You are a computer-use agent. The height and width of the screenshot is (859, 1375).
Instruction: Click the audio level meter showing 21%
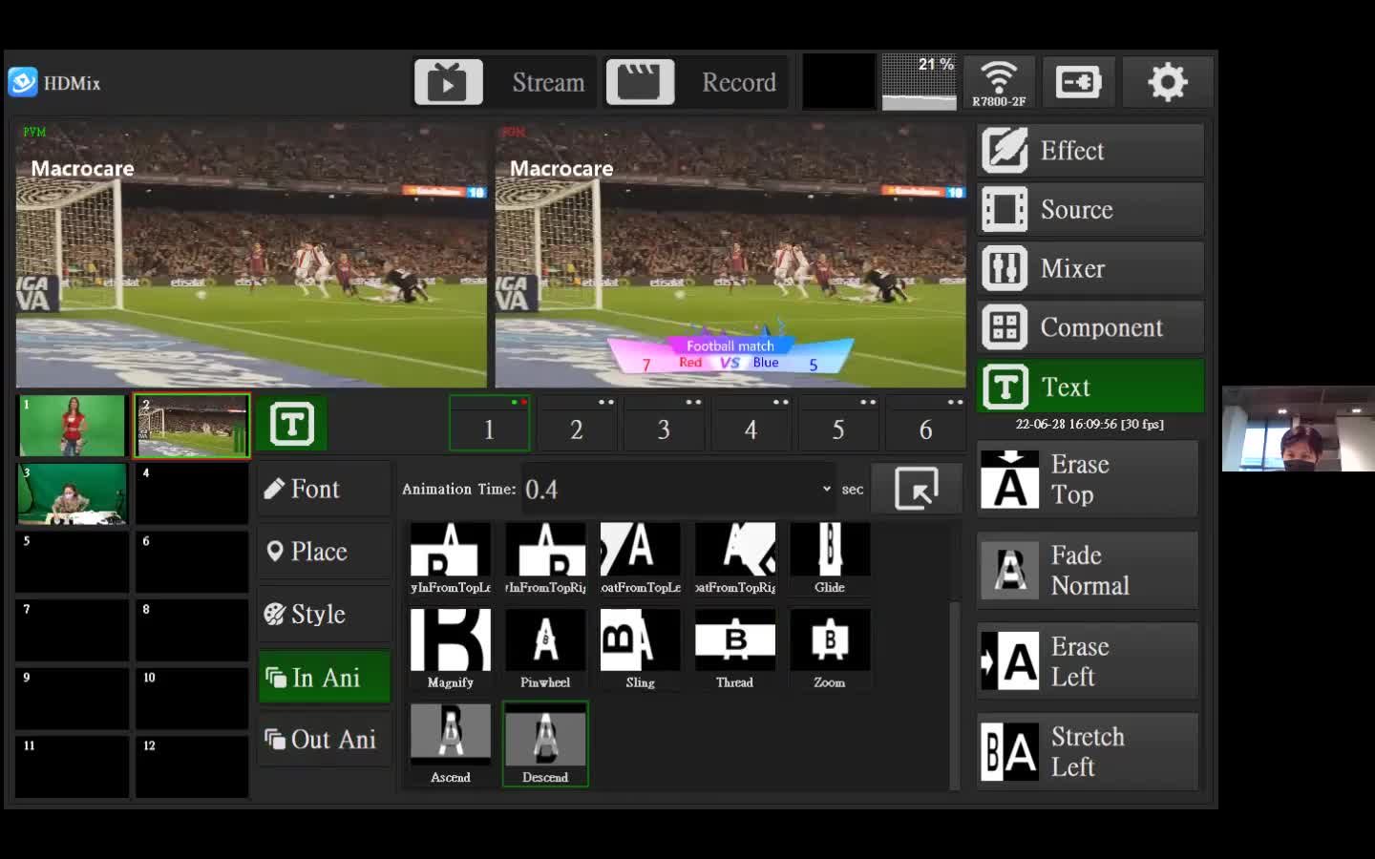[919, 81]
